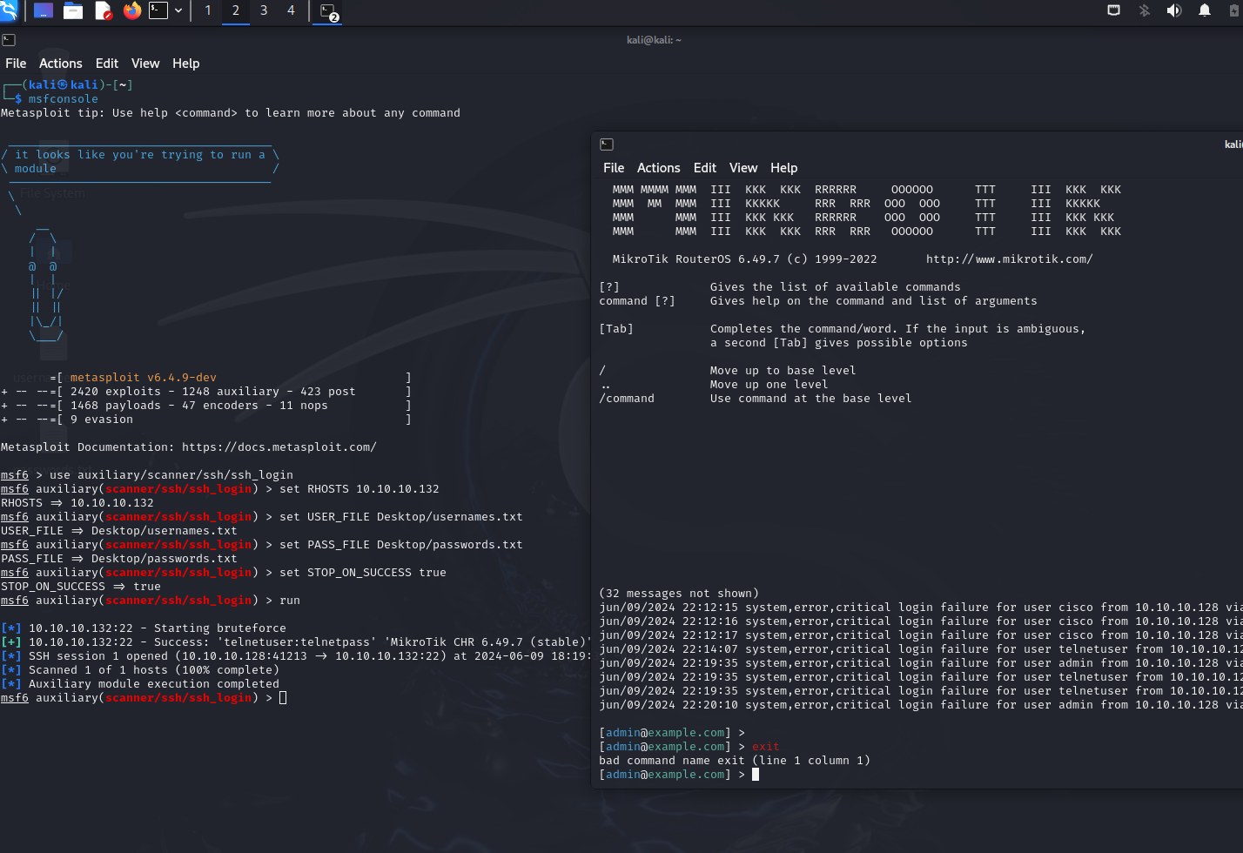Open Actions menu in msfconsole terminal
1243x853 pixels.
[x=60, y=64]
